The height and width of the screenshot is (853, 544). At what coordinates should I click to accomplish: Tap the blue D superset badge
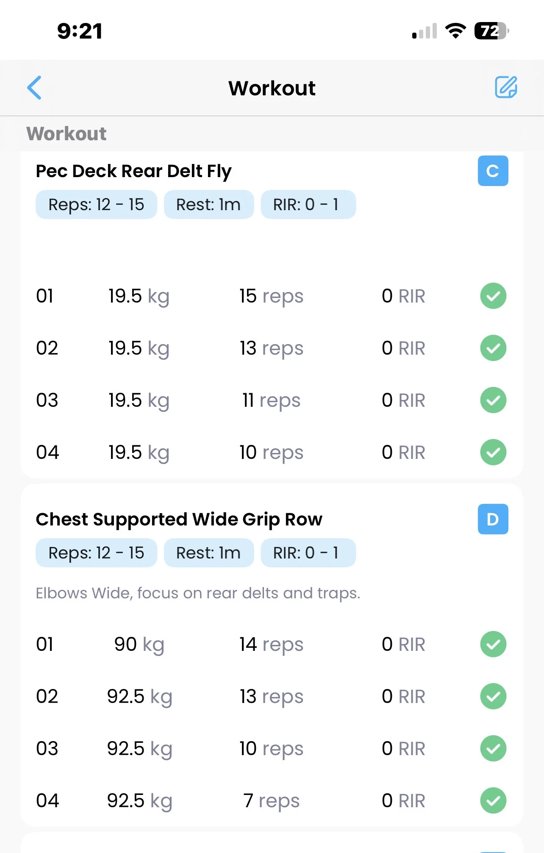[493, 519]
